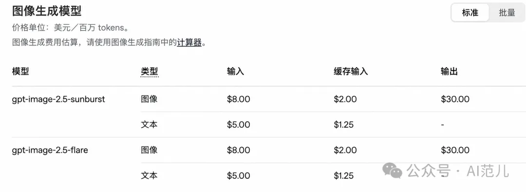Screen dimensions: 526x192
Task: Click the 缓存输入 column header
Action: (x=351, y=71)
